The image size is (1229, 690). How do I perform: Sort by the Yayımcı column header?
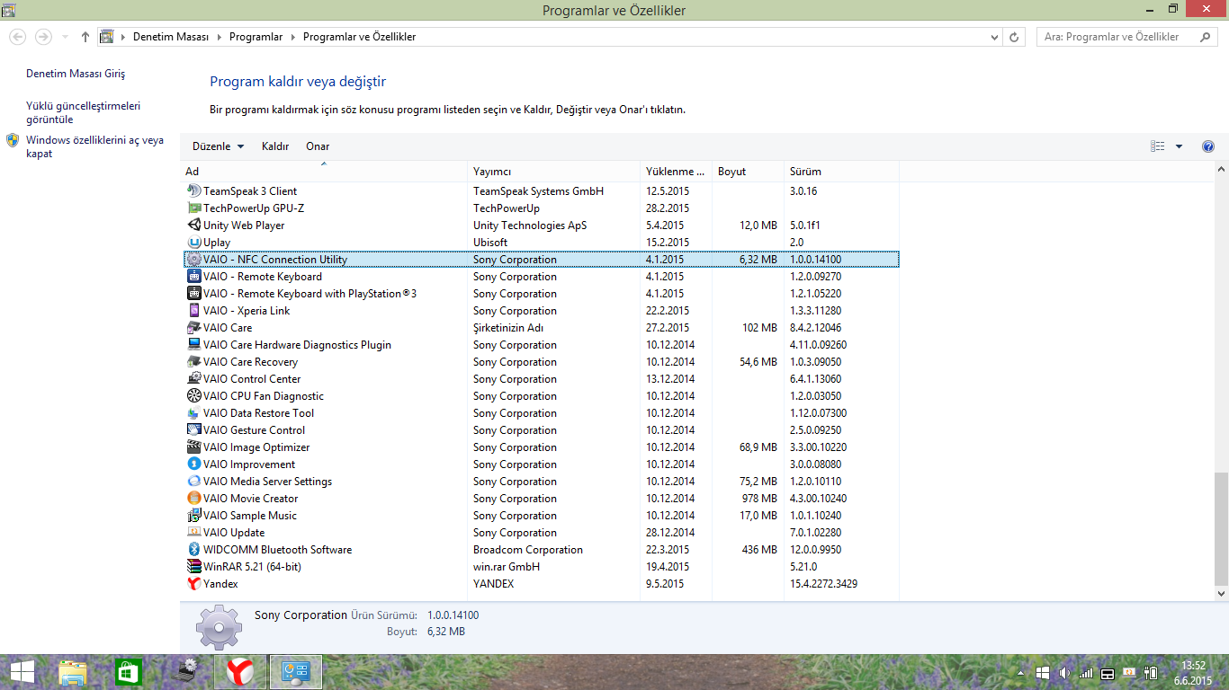click(x=554, y=172)
